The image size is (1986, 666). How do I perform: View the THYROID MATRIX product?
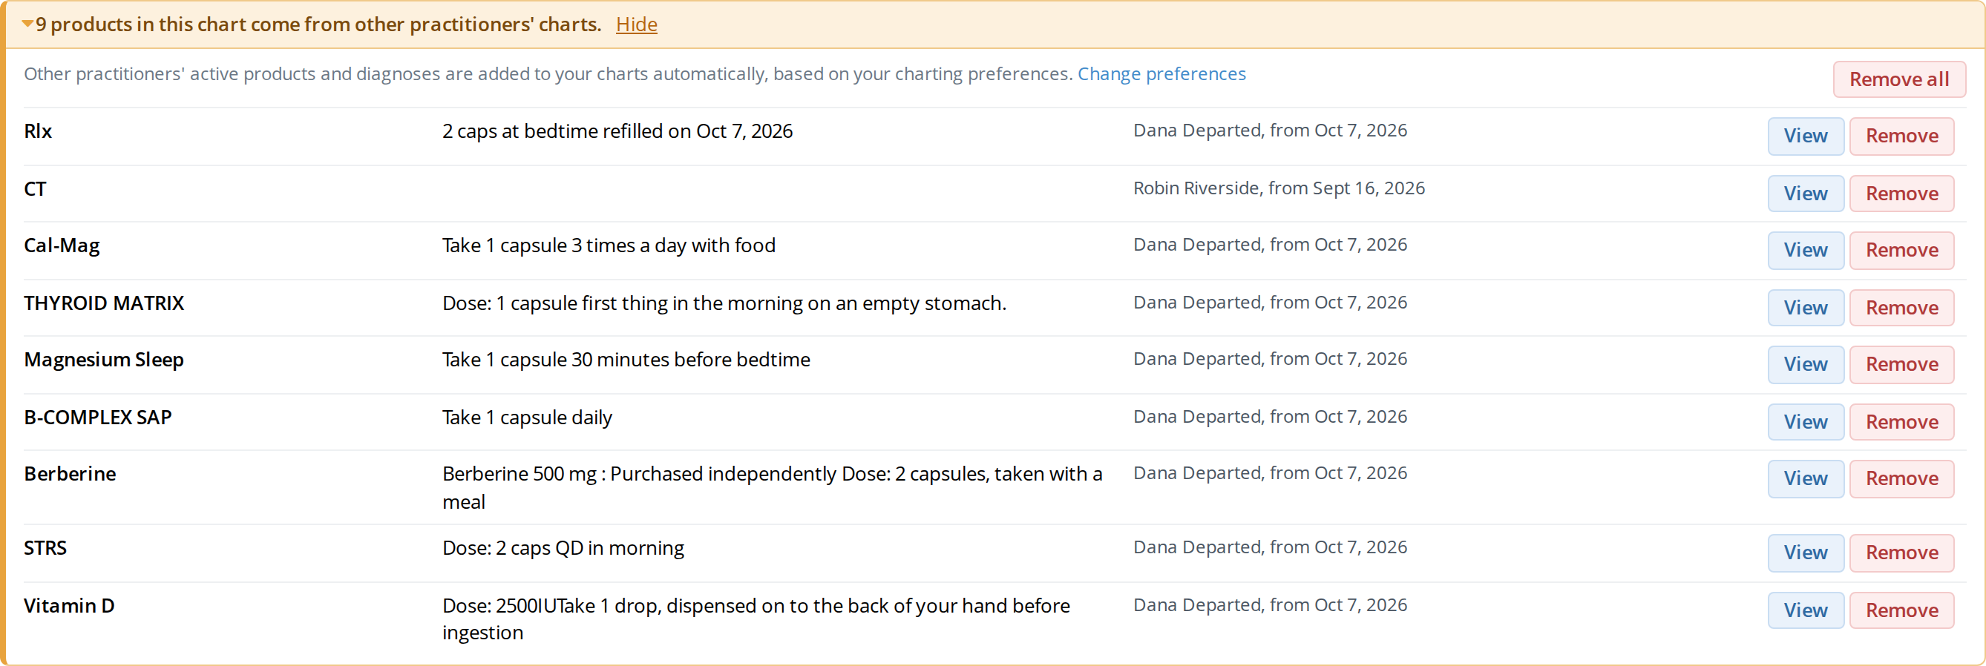(x=1806, y=308)
